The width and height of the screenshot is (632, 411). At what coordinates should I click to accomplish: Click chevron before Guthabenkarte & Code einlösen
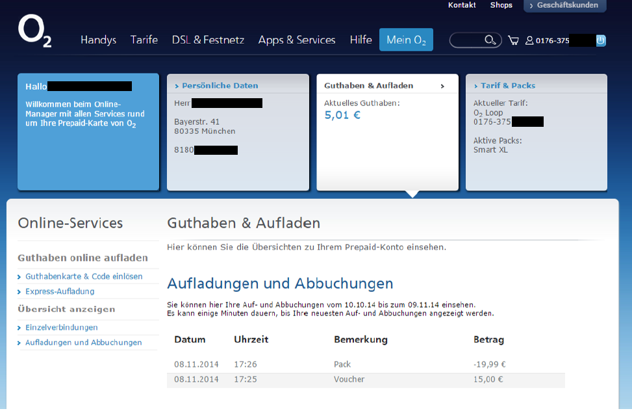click(19, 277)
